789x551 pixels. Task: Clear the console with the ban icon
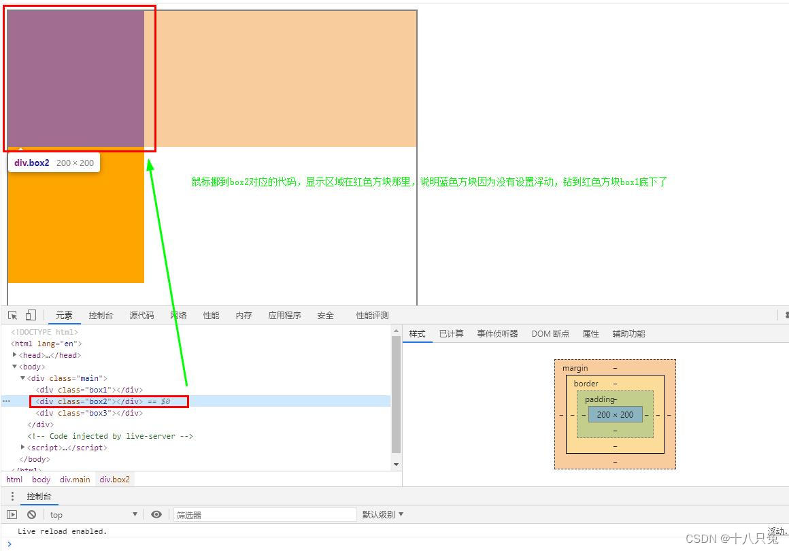coord(31,515)
